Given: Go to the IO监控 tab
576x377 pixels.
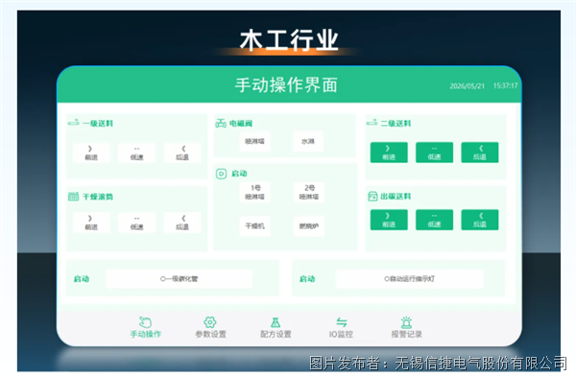Looking at the screenshot, I should [341, 327].
